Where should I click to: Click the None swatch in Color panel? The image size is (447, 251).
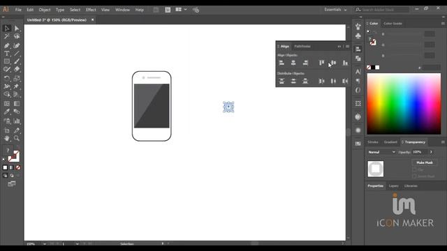point(369,68)
